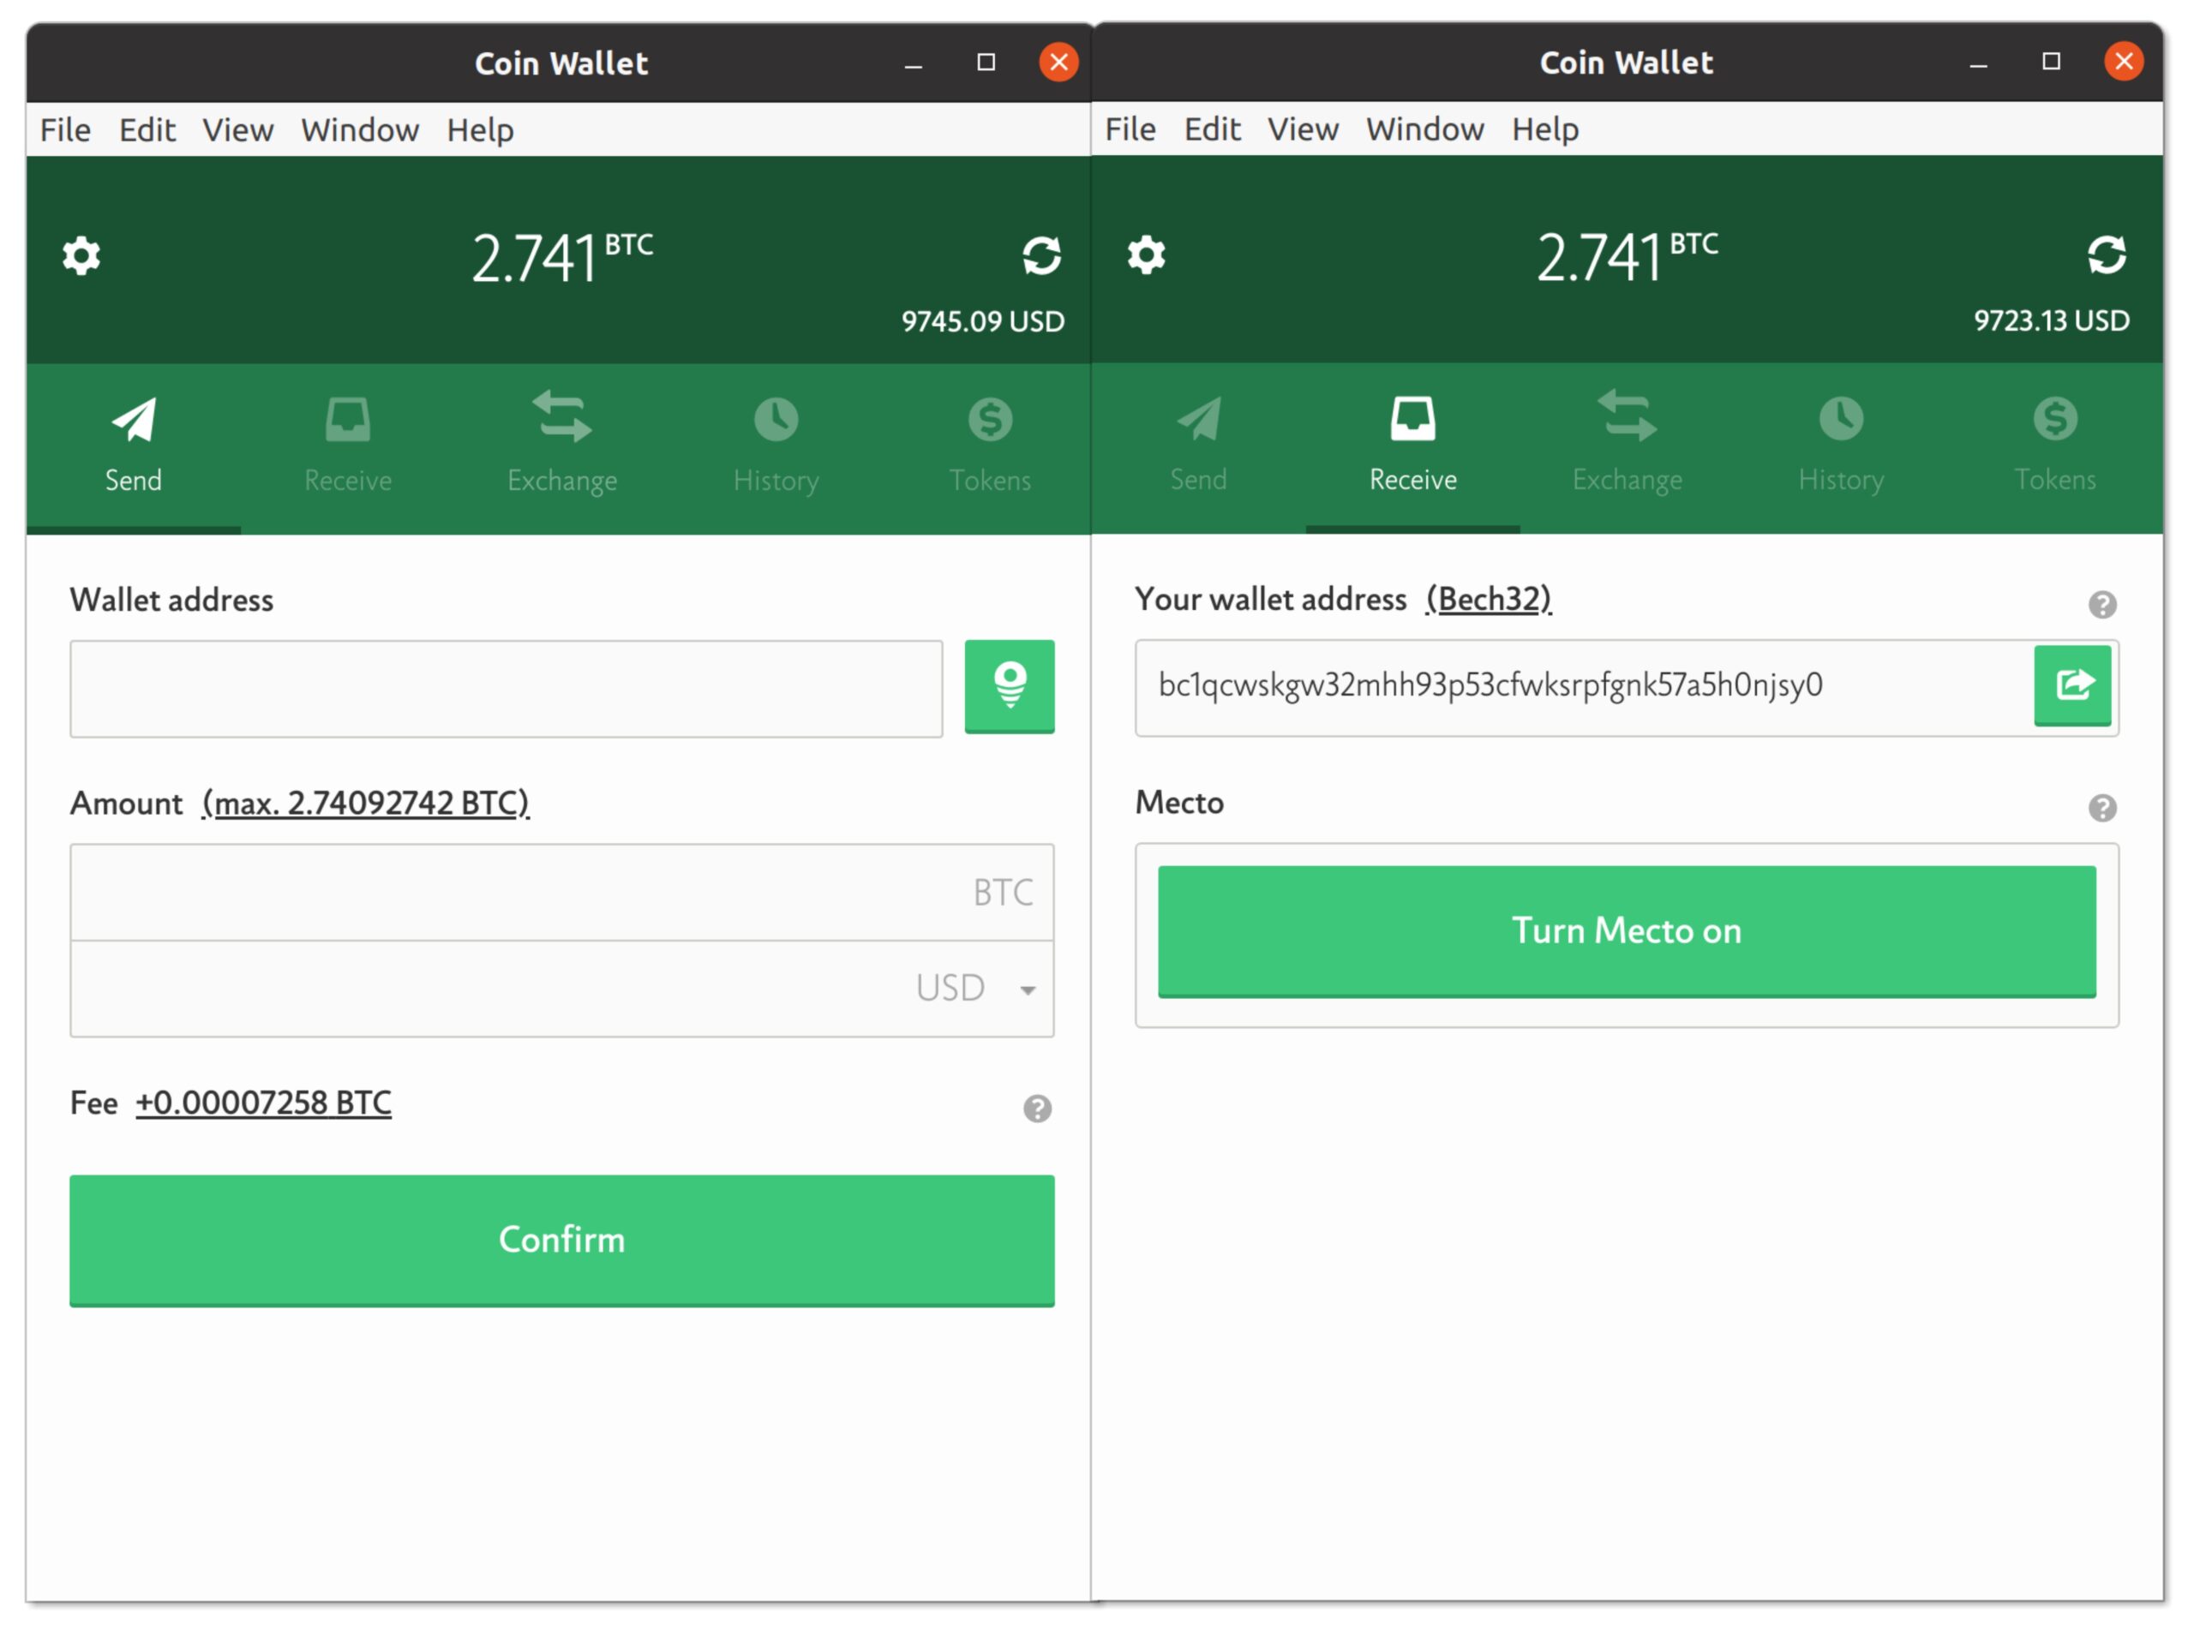Open settings gear in left wallet window
The image size is (2194, 1632).
[x=81, y=256]
